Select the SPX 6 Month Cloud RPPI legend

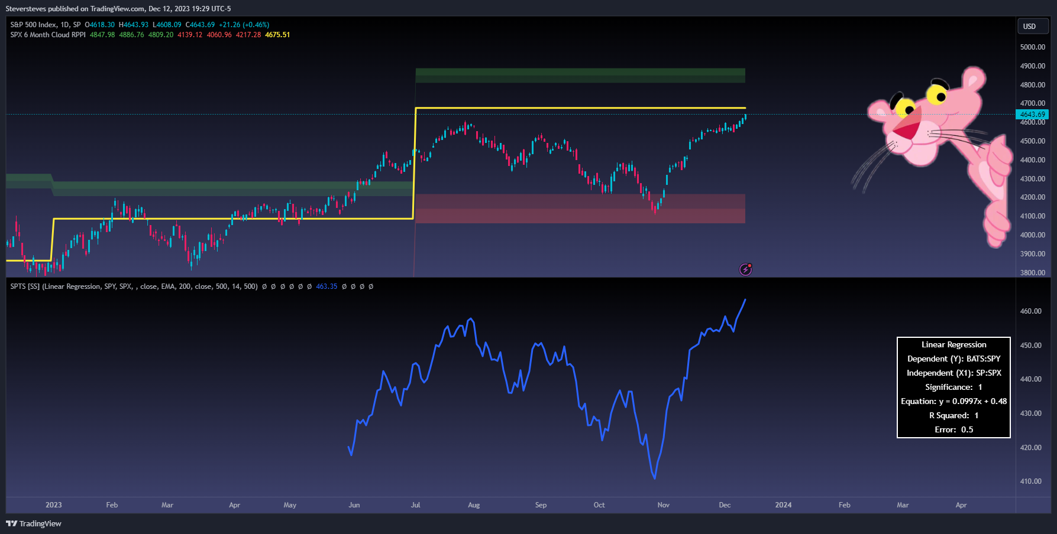click(x=48, y=35)
